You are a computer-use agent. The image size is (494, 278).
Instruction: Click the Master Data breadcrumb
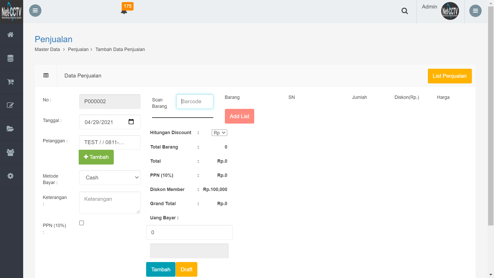pyautogui.click(x=47, y=49)
